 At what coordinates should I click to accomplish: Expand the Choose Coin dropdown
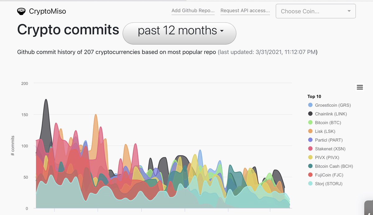(316, 11)
